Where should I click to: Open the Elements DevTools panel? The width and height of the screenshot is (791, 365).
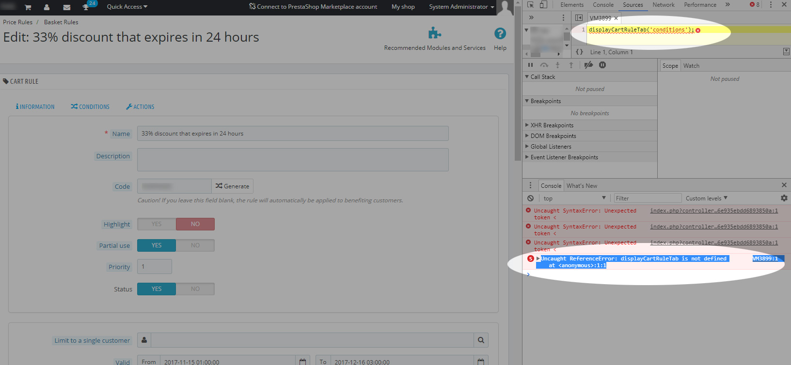point(572,5)
